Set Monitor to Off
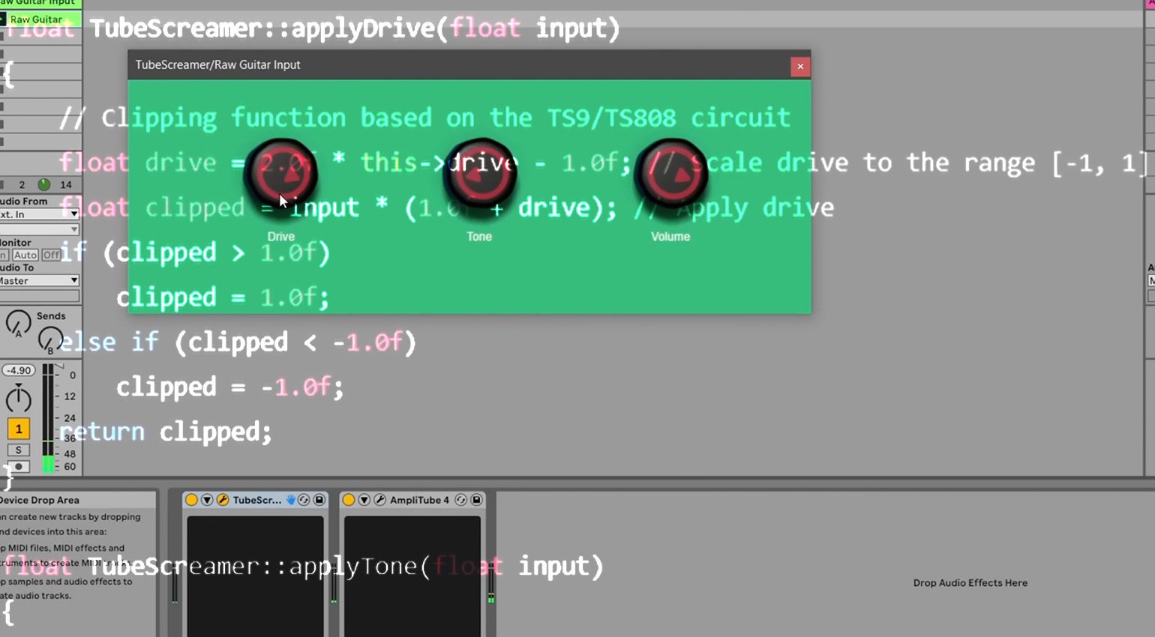The width and height of the screenshot is (1155, 637). 51,255
